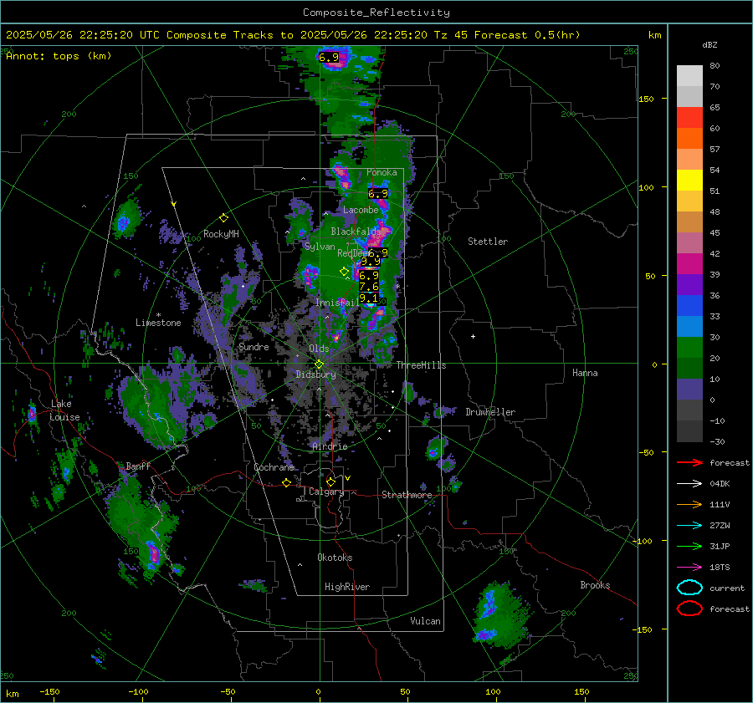
Task: Click the ThreeHills label
Action: click(421, 365)
